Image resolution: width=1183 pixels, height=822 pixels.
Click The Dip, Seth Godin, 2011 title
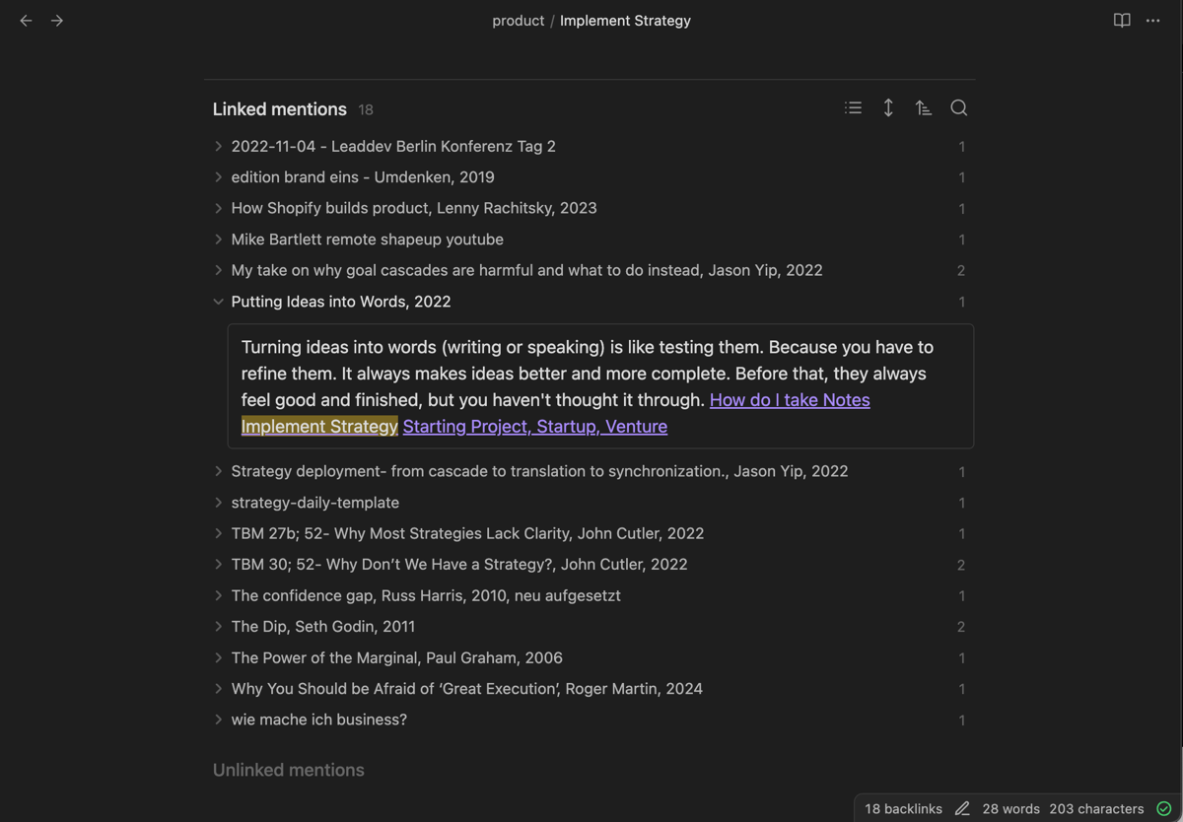(323, 627)
